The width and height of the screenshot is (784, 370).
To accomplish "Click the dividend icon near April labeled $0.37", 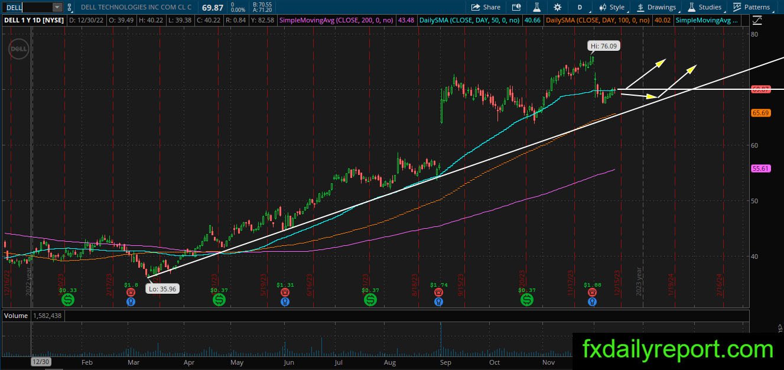I will click(219, 300).
